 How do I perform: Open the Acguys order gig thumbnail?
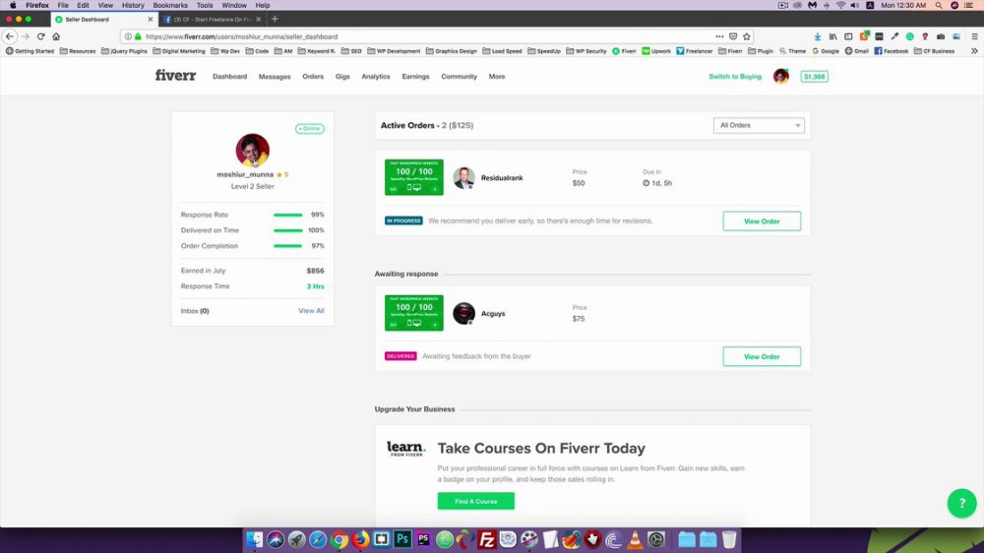coord(414,313)
